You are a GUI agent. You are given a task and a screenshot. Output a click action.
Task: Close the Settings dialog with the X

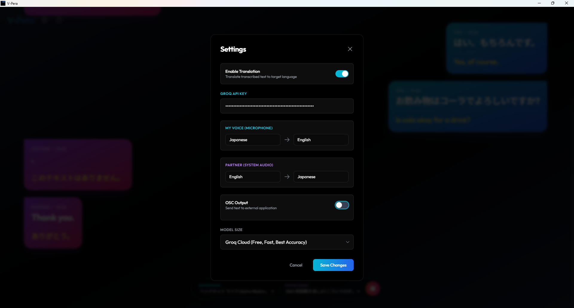[350, 49]
